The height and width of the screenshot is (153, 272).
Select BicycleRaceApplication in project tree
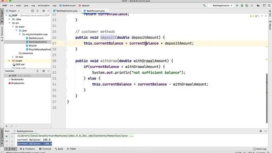[39, 49]
